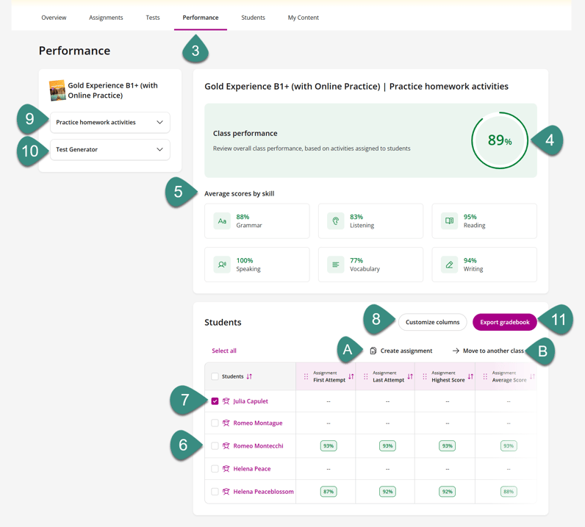Go to the My Content tab
The width and height of the screenshot is (585, 527).
(303, 18)
